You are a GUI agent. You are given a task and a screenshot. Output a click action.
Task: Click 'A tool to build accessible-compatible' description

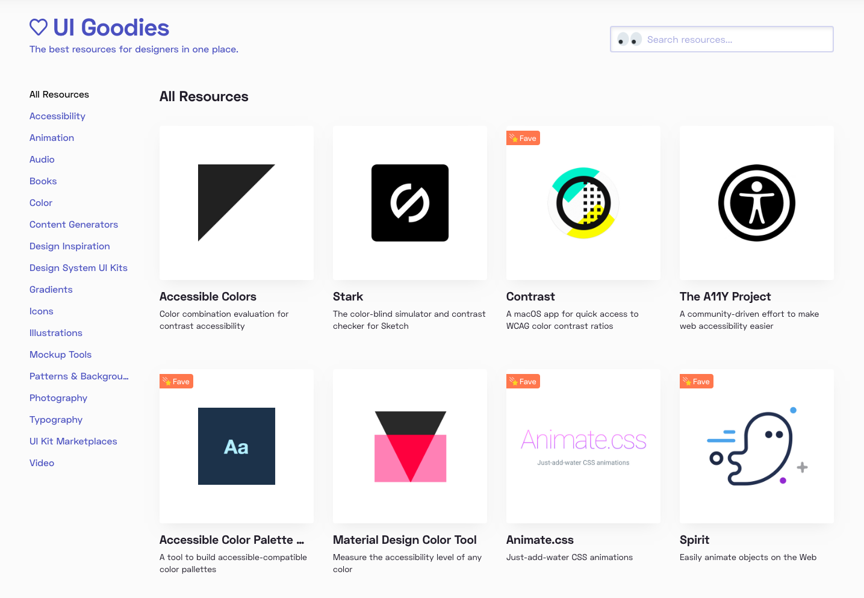(x=233, y=563)
